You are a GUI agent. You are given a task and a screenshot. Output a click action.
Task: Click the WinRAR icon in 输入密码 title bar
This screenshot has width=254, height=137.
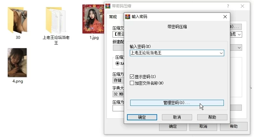tap(128, 17)
